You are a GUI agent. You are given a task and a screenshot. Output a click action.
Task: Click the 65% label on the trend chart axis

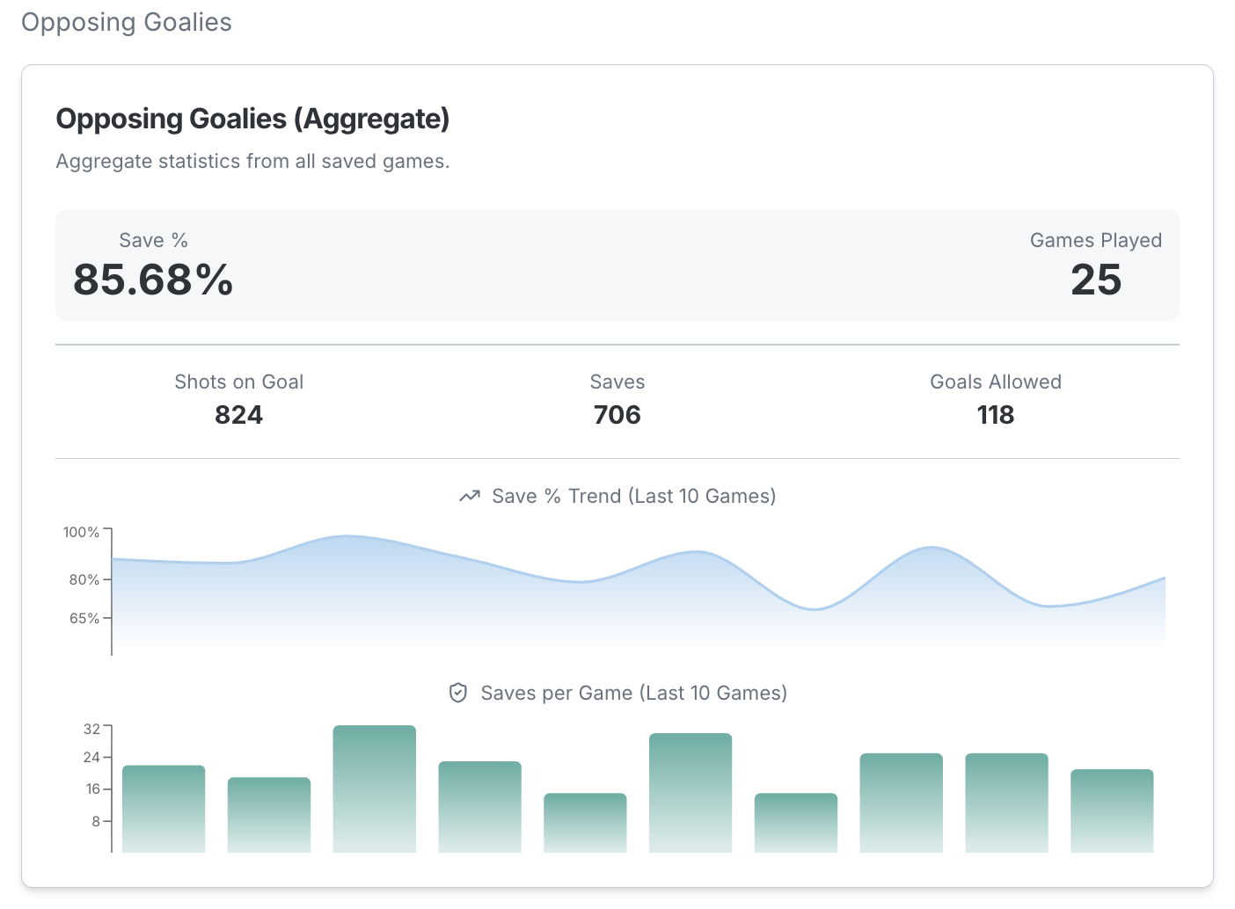coord(84,619)
